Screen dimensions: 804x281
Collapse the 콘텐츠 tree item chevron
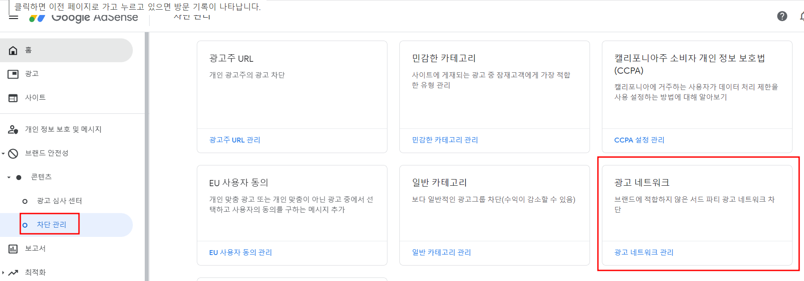pyautogui.click(x=8, y=177)
